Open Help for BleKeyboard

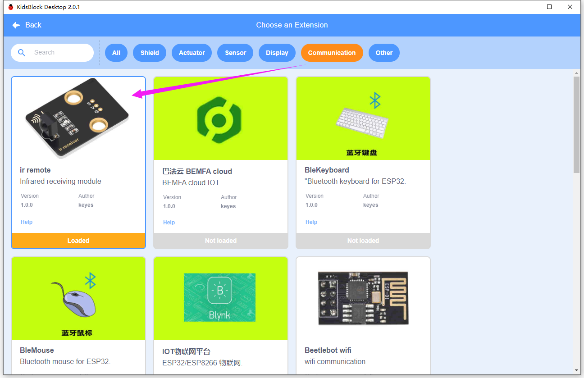[311, 222]
